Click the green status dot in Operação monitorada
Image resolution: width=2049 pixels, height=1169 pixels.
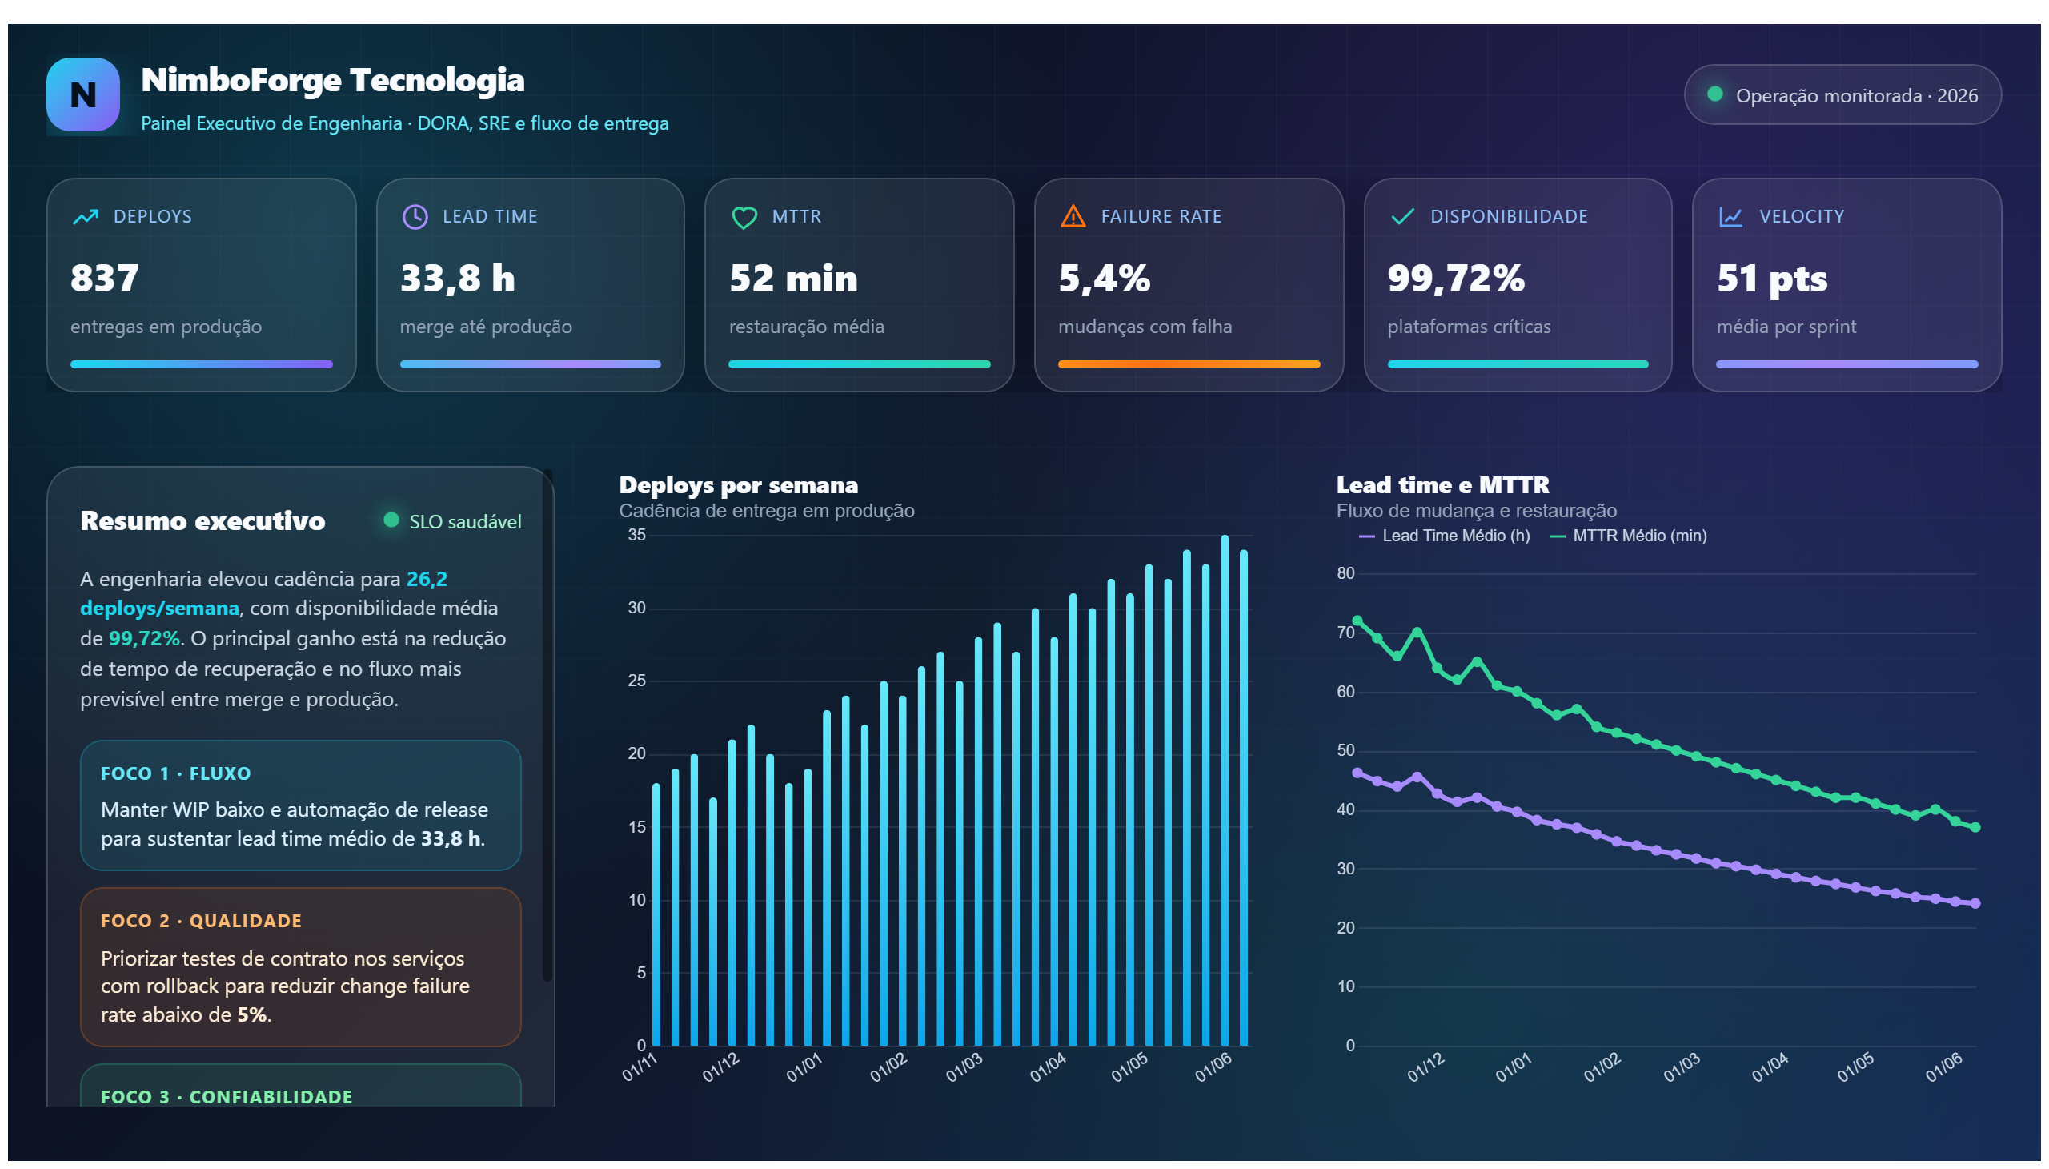(x=1715, y=94)
